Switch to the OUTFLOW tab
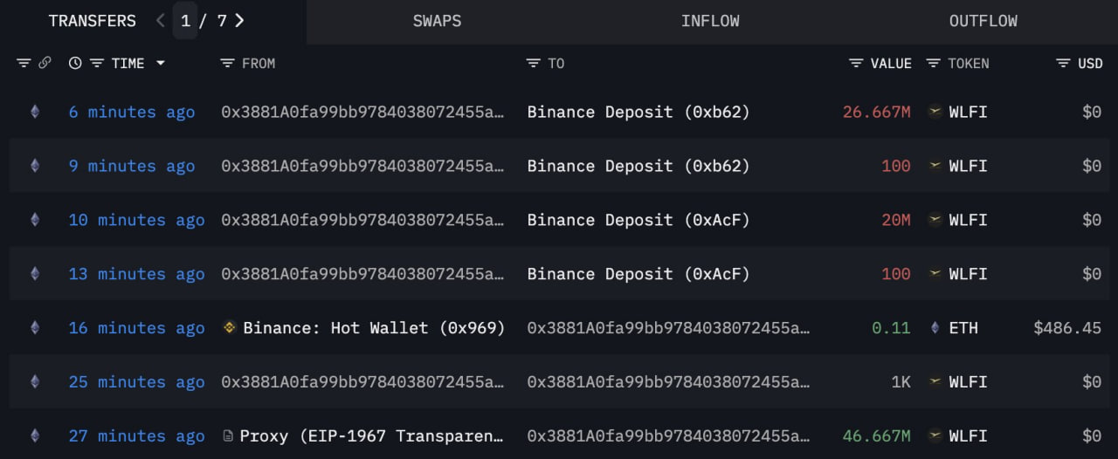The image size is (1118, 459). point(983,21)
